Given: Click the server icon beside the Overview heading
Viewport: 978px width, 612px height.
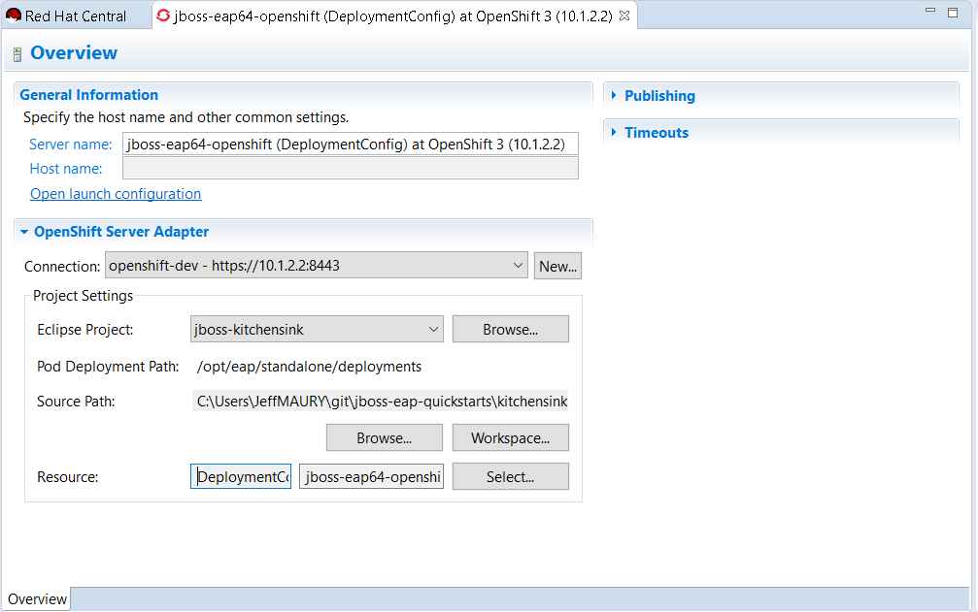Looking at the screenshot, I should pos(17,54).
